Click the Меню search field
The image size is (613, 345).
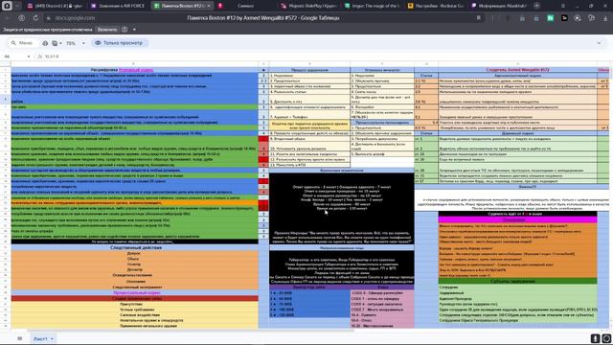tap(23, 43)
